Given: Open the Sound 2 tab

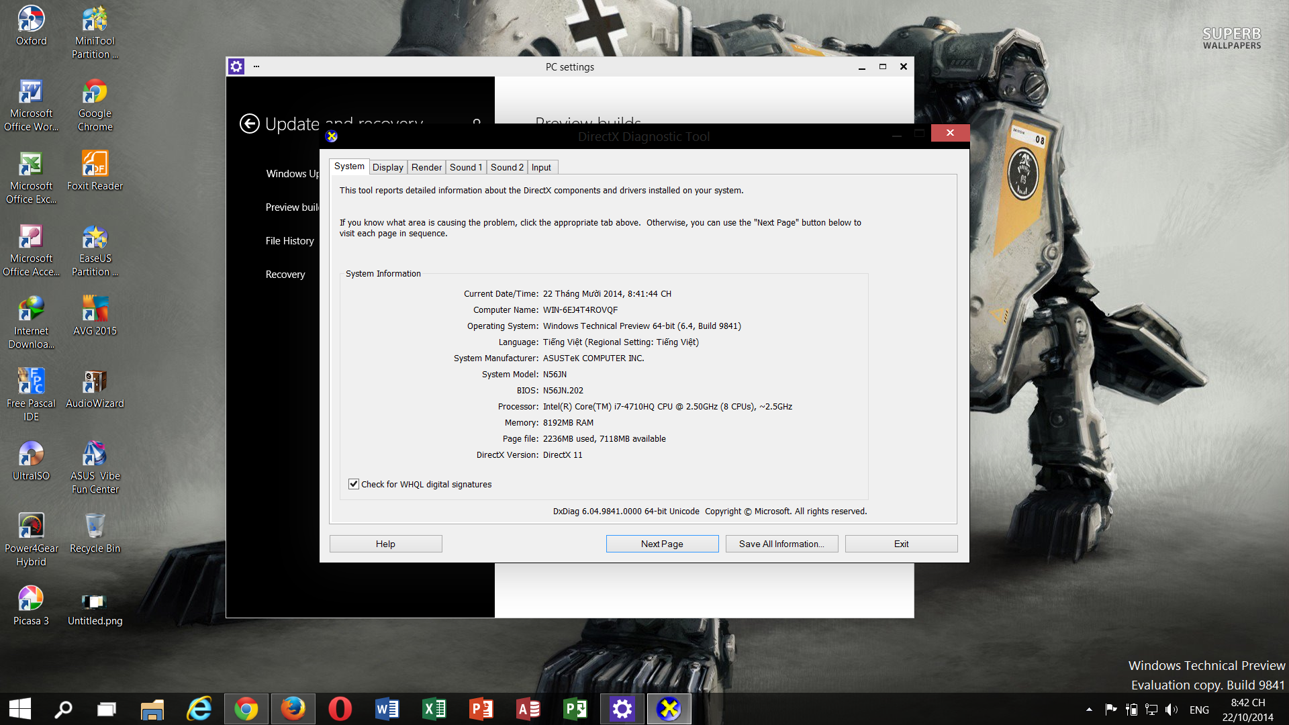Looking at the screenshot, I should [x=507, y=167].
